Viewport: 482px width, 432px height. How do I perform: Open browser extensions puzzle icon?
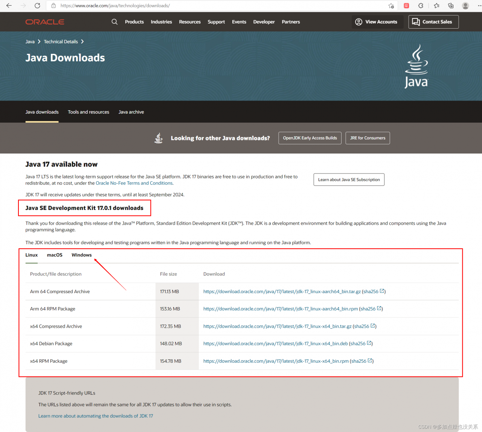click(x=421, y=6)
